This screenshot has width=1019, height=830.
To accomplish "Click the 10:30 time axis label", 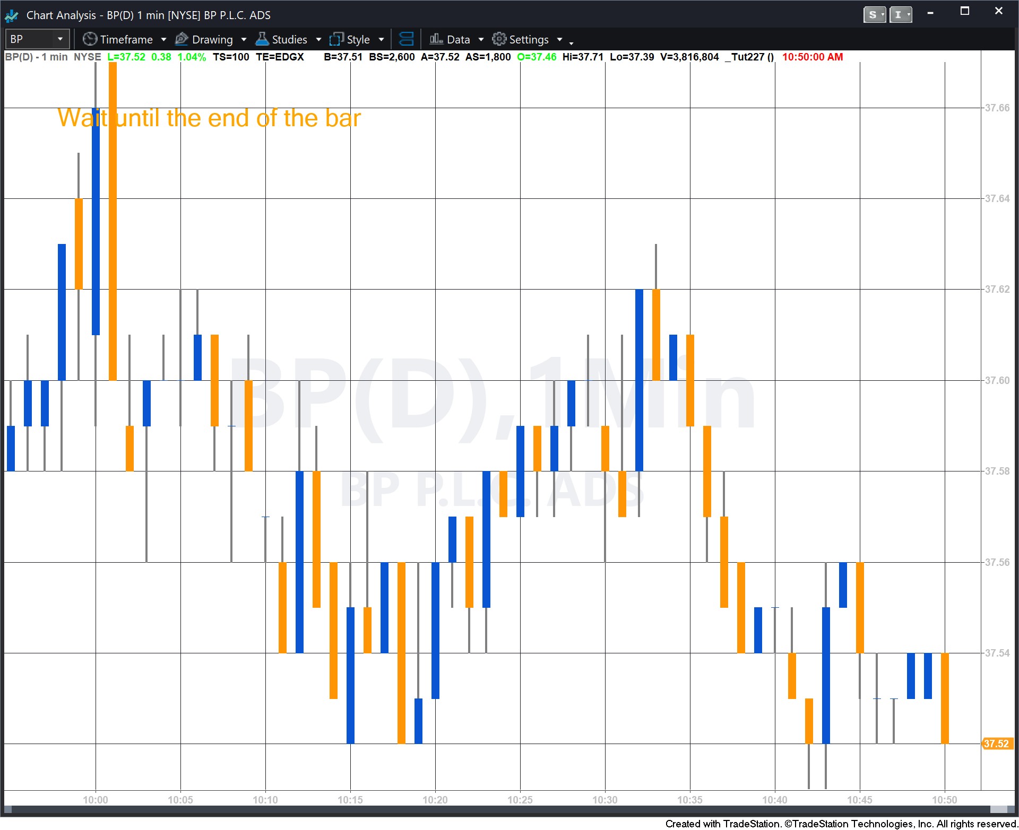I will click(x=605, y=800).
